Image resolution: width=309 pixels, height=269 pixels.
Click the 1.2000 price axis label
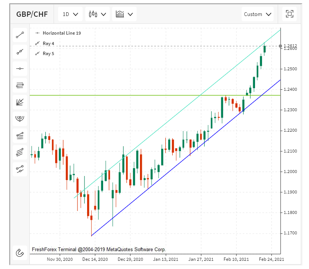(x=290, y=172)
